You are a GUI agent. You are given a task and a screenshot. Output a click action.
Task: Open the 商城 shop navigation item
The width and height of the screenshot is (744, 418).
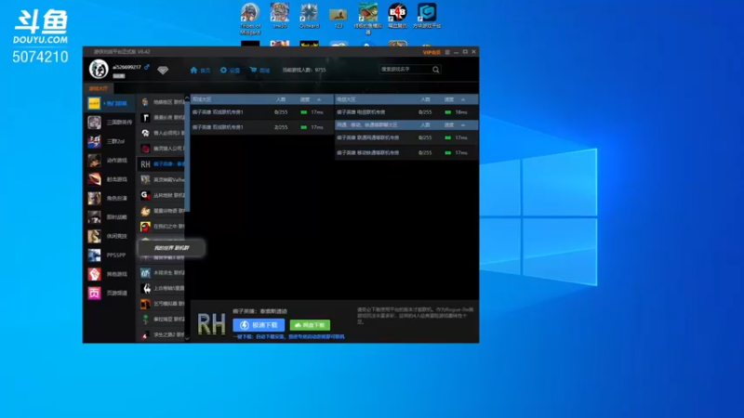[260, 71]
